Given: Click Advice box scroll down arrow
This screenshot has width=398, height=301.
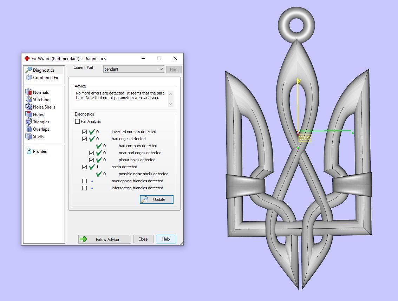Looking at the screenshot, I should coord(171,104).
